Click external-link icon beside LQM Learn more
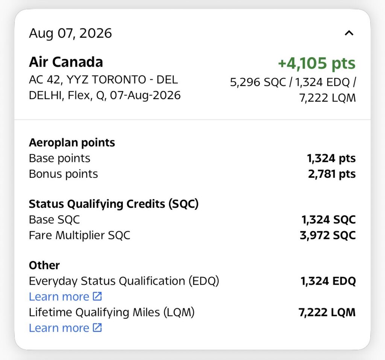 click(97, 328)
